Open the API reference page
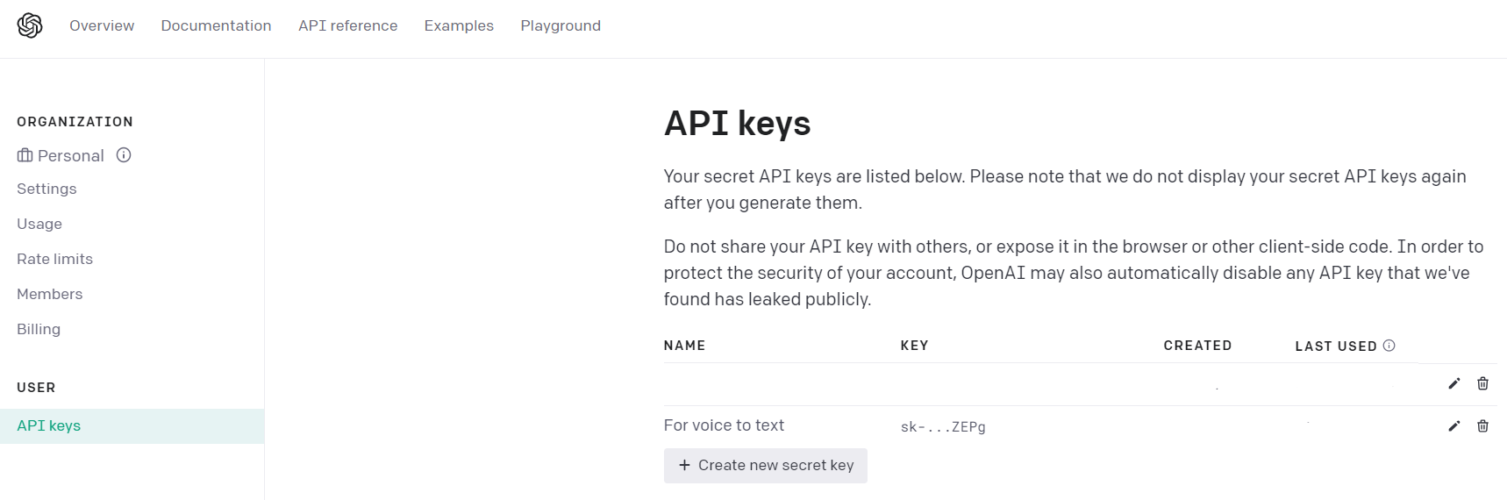This screenshot has width=1507, height=500. 347,25
